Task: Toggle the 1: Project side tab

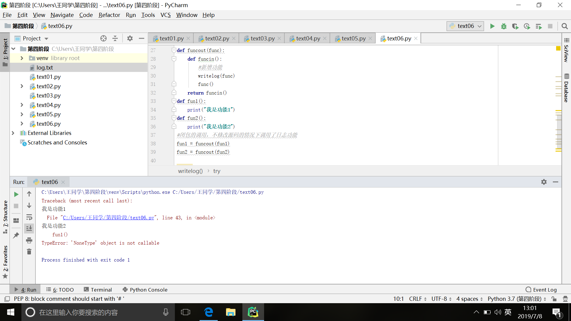Action: [x=5, y=52]
